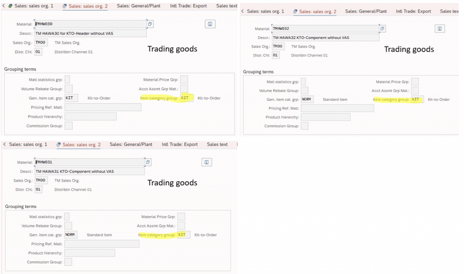Open Sales: General/Plant tab in TMHW031 panel
This screenshot has width=464, height=274.
click(131, 144)
